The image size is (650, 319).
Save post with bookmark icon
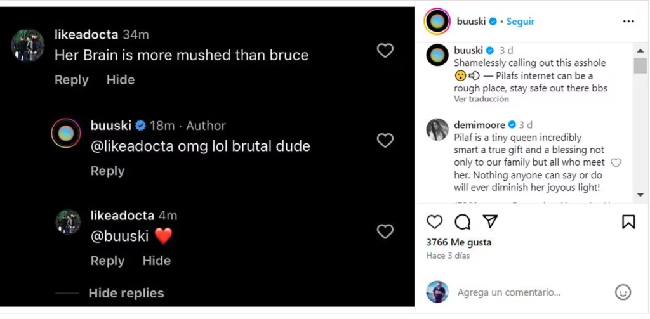click(628, 221)
